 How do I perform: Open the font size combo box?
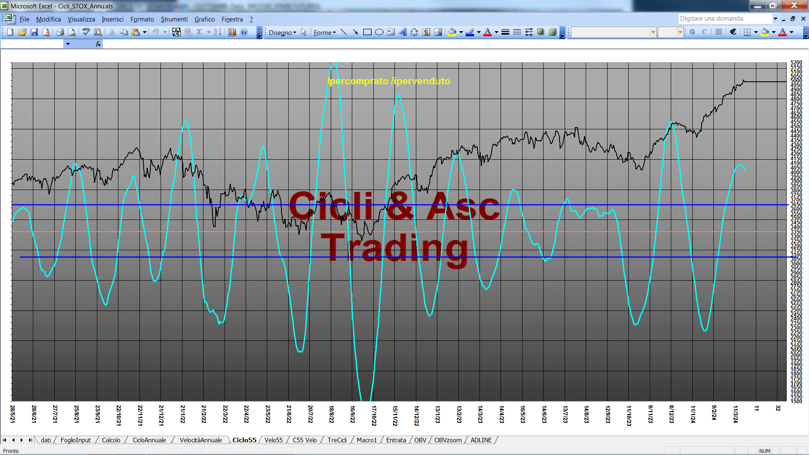coord(670,32)
